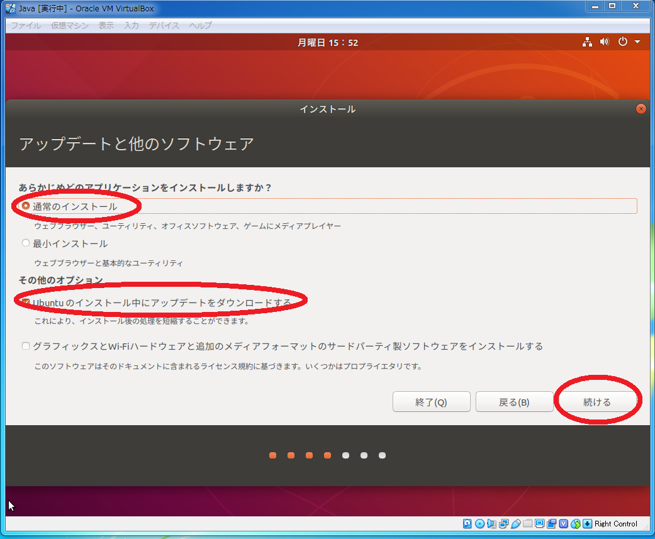Click the アップデートと他のソフトウェア heading
Viewport: 655px width, 539px height.
point(136,143)
